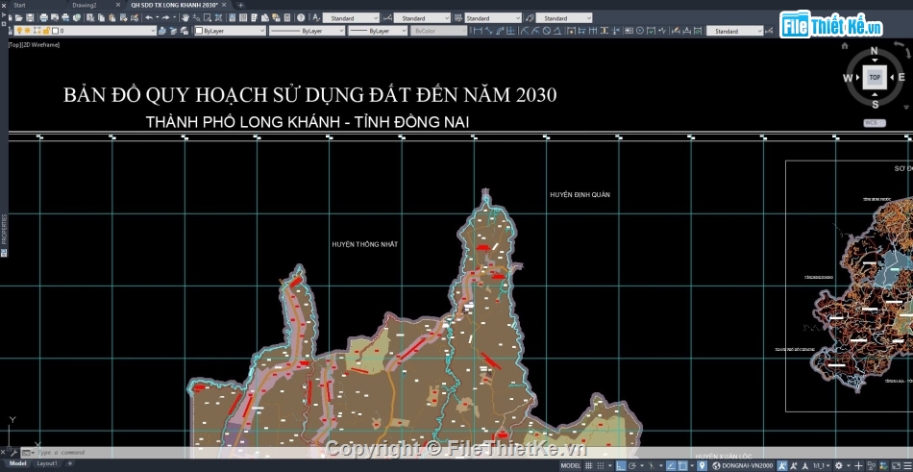Image resolution: width=913 pixels, height=472 pixels.
Task: Switch to the Layout1 tab
Action: tap(47, 463)
